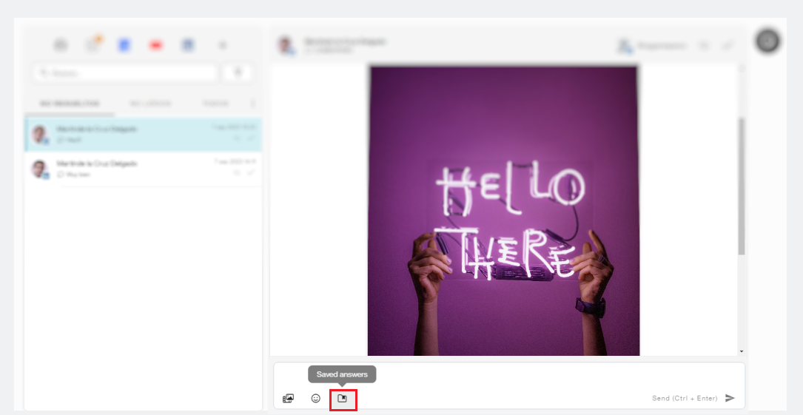
Task: Close the left panel with the X icon
Action: point(222,45)
